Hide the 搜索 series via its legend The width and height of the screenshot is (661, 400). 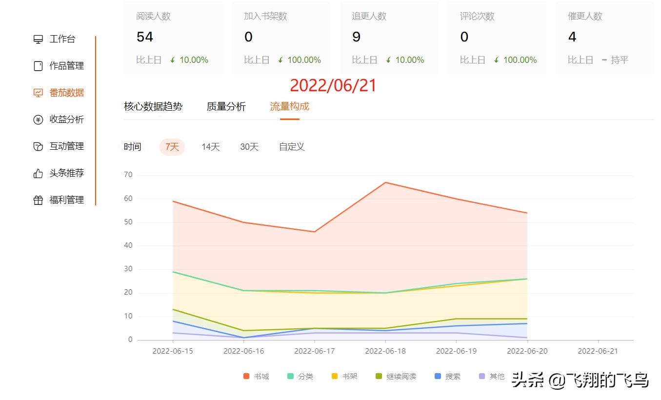coord(449,376)
